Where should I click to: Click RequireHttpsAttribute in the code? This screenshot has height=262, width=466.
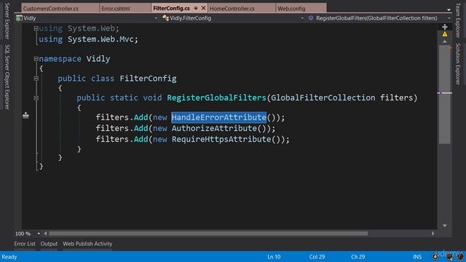[221, 139]
